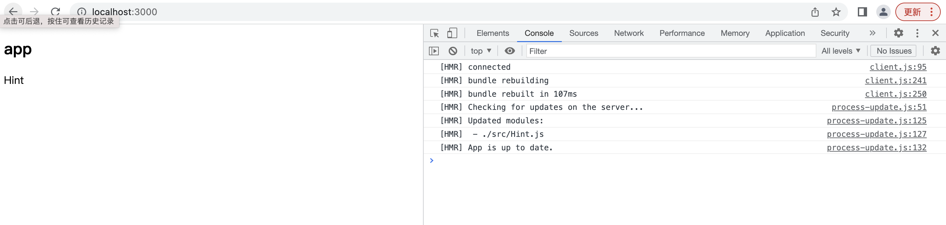Screen dimensions: 946x225
Task: Click the 'App is up to date.' message
Action: 510,148
